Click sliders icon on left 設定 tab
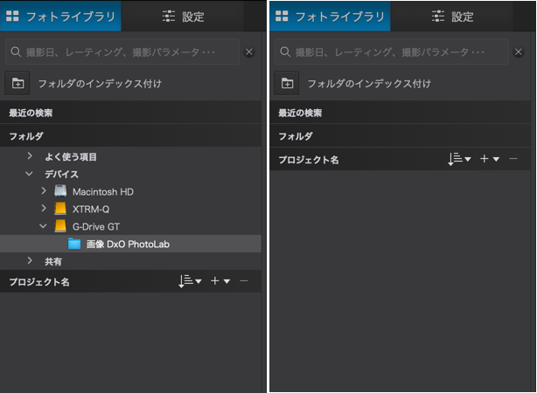 169,16
